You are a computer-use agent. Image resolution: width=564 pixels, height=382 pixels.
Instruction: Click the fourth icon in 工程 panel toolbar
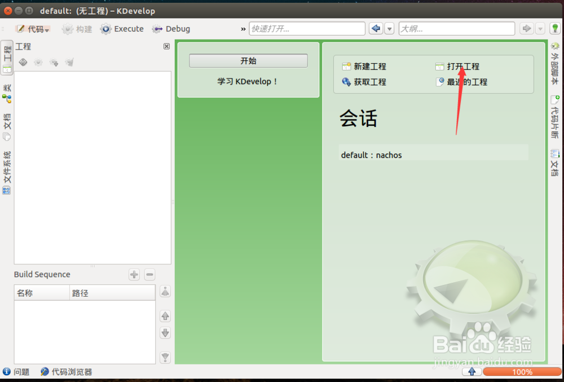69,62
